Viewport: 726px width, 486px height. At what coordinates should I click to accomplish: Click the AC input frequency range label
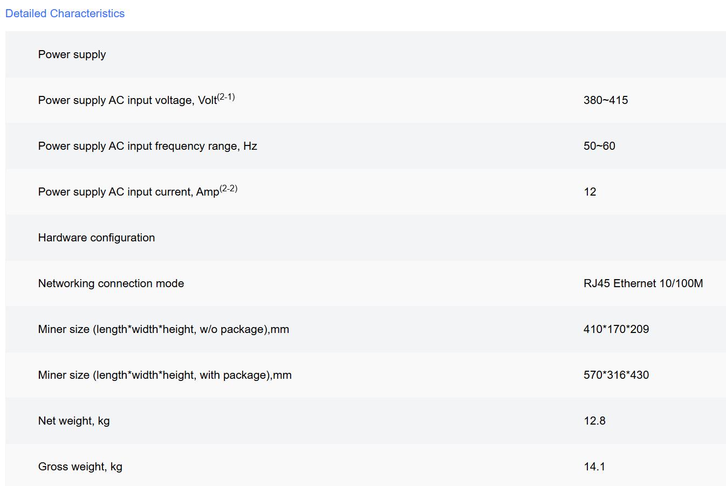147,146
